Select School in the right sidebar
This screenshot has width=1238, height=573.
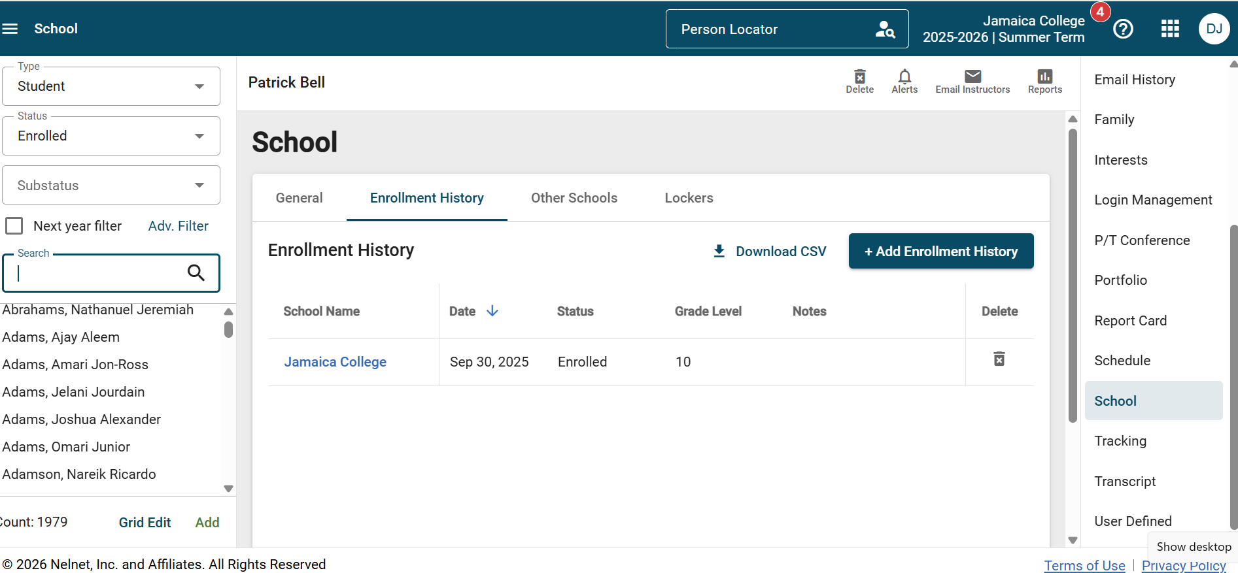pyautogui.click(x=1154, y=401)
